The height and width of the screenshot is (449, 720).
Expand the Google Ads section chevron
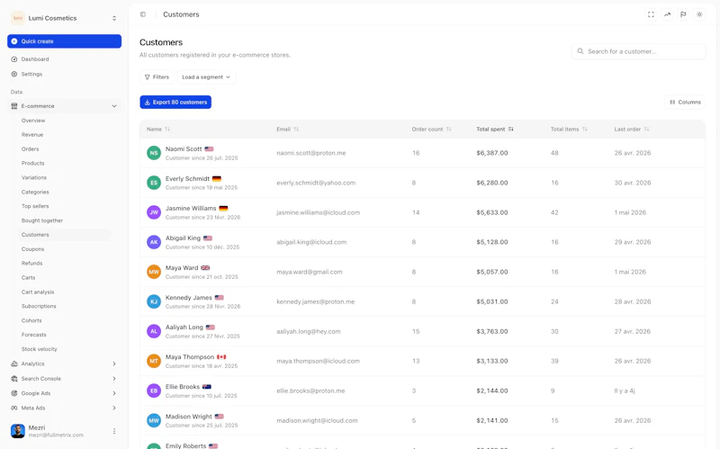coord(114,393)
